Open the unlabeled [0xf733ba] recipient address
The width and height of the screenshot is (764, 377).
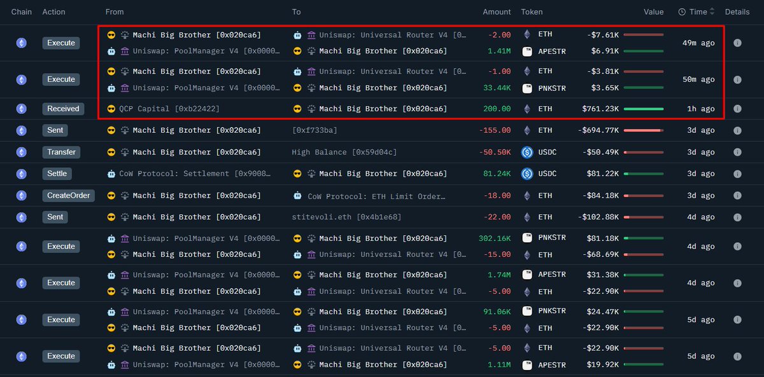click(x=315, y=130)
